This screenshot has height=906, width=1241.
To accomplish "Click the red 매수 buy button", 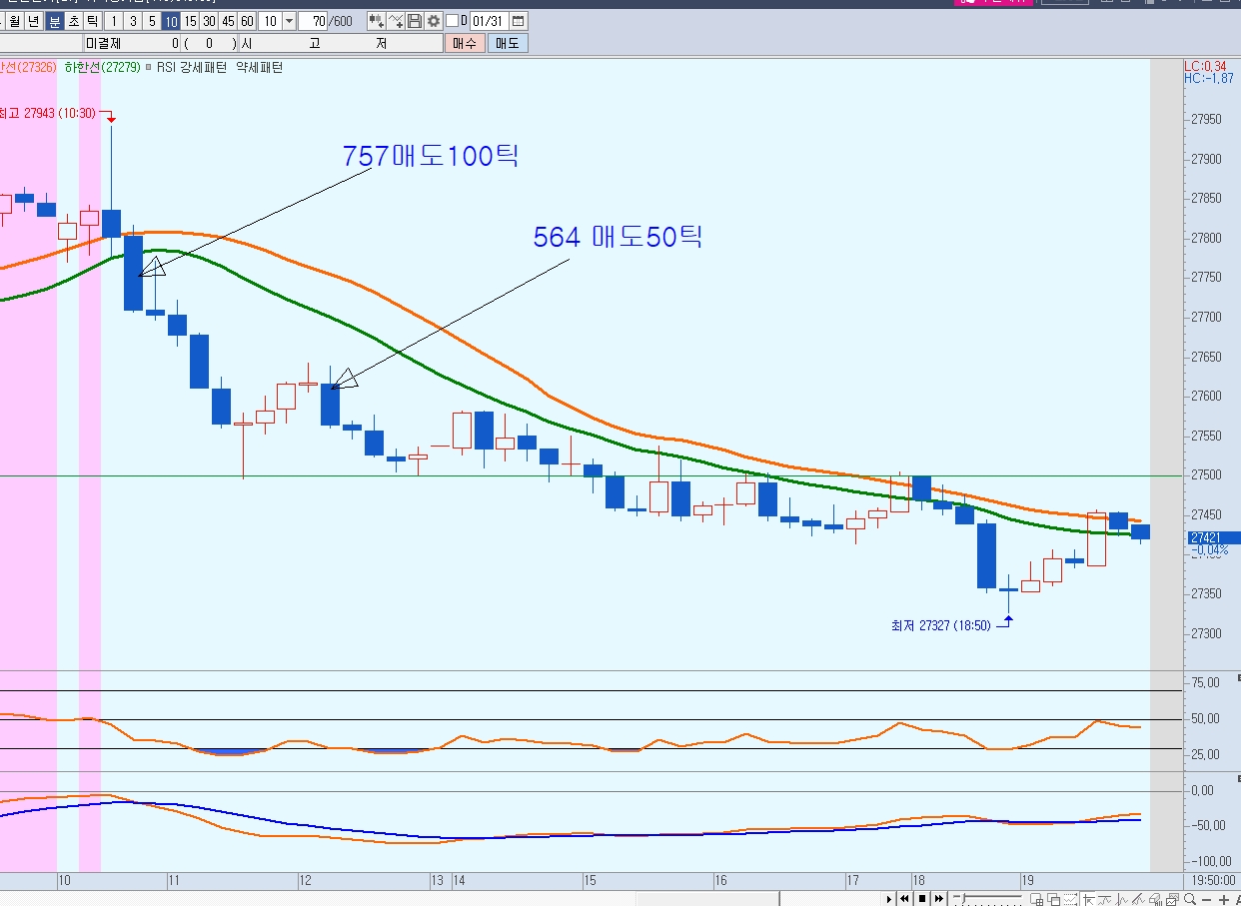I will click(465, 43).
